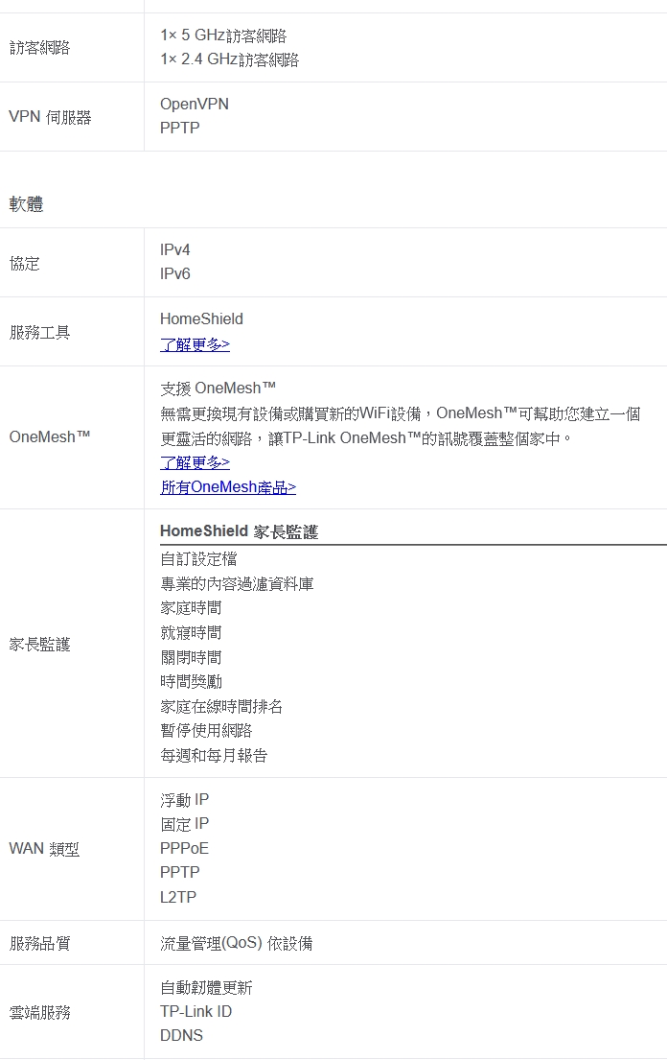Click the TP-Link ID cloud service entry
Screen dimensions: 667x1060
point(195,1011)
